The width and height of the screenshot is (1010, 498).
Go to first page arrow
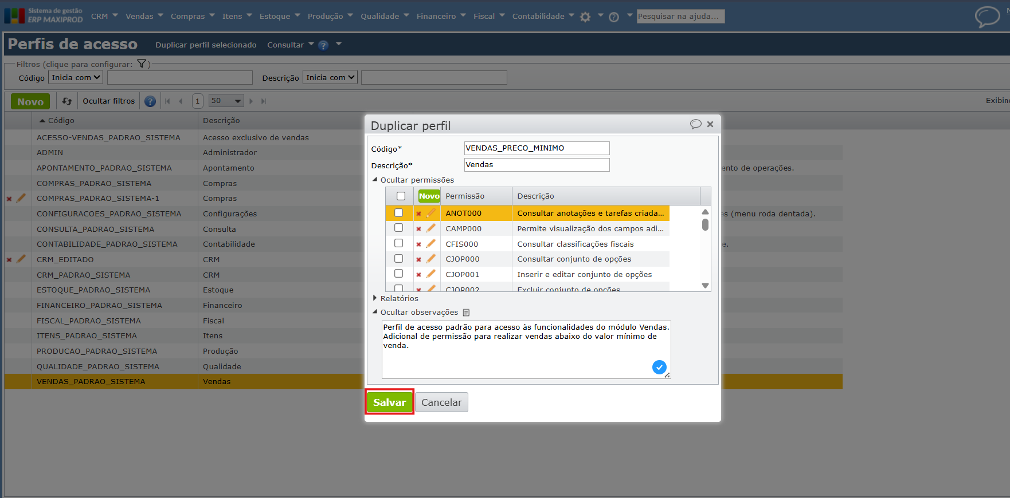[x=167, y=101]
